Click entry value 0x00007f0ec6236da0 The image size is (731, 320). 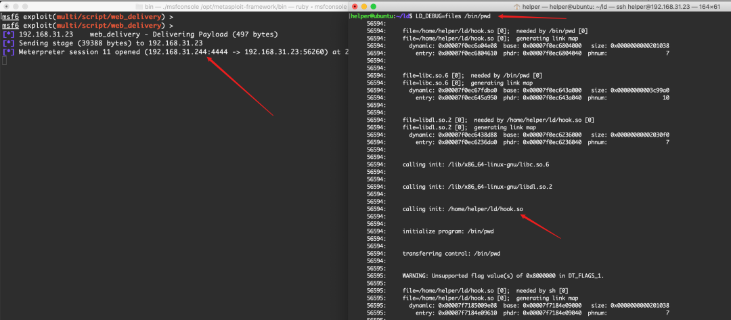[x=468, y=143]
